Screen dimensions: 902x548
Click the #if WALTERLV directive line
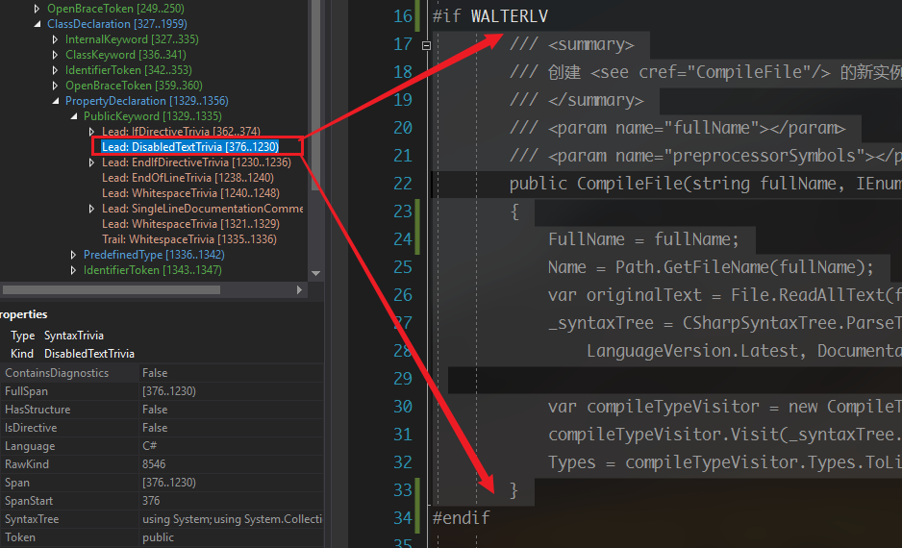tap(490, 16)
